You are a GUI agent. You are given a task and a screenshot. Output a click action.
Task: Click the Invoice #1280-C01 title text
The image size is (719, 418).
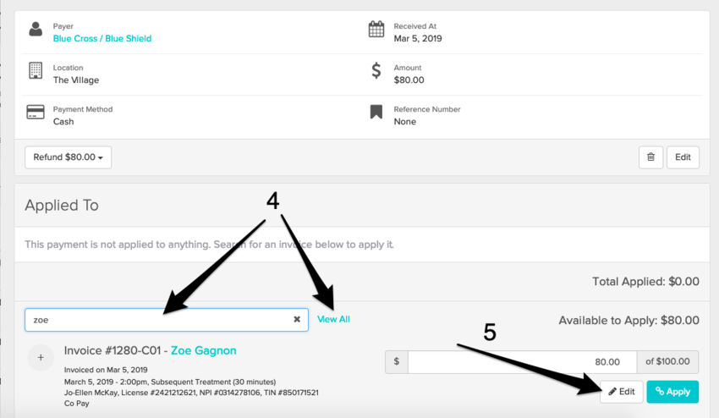[114, 350]
